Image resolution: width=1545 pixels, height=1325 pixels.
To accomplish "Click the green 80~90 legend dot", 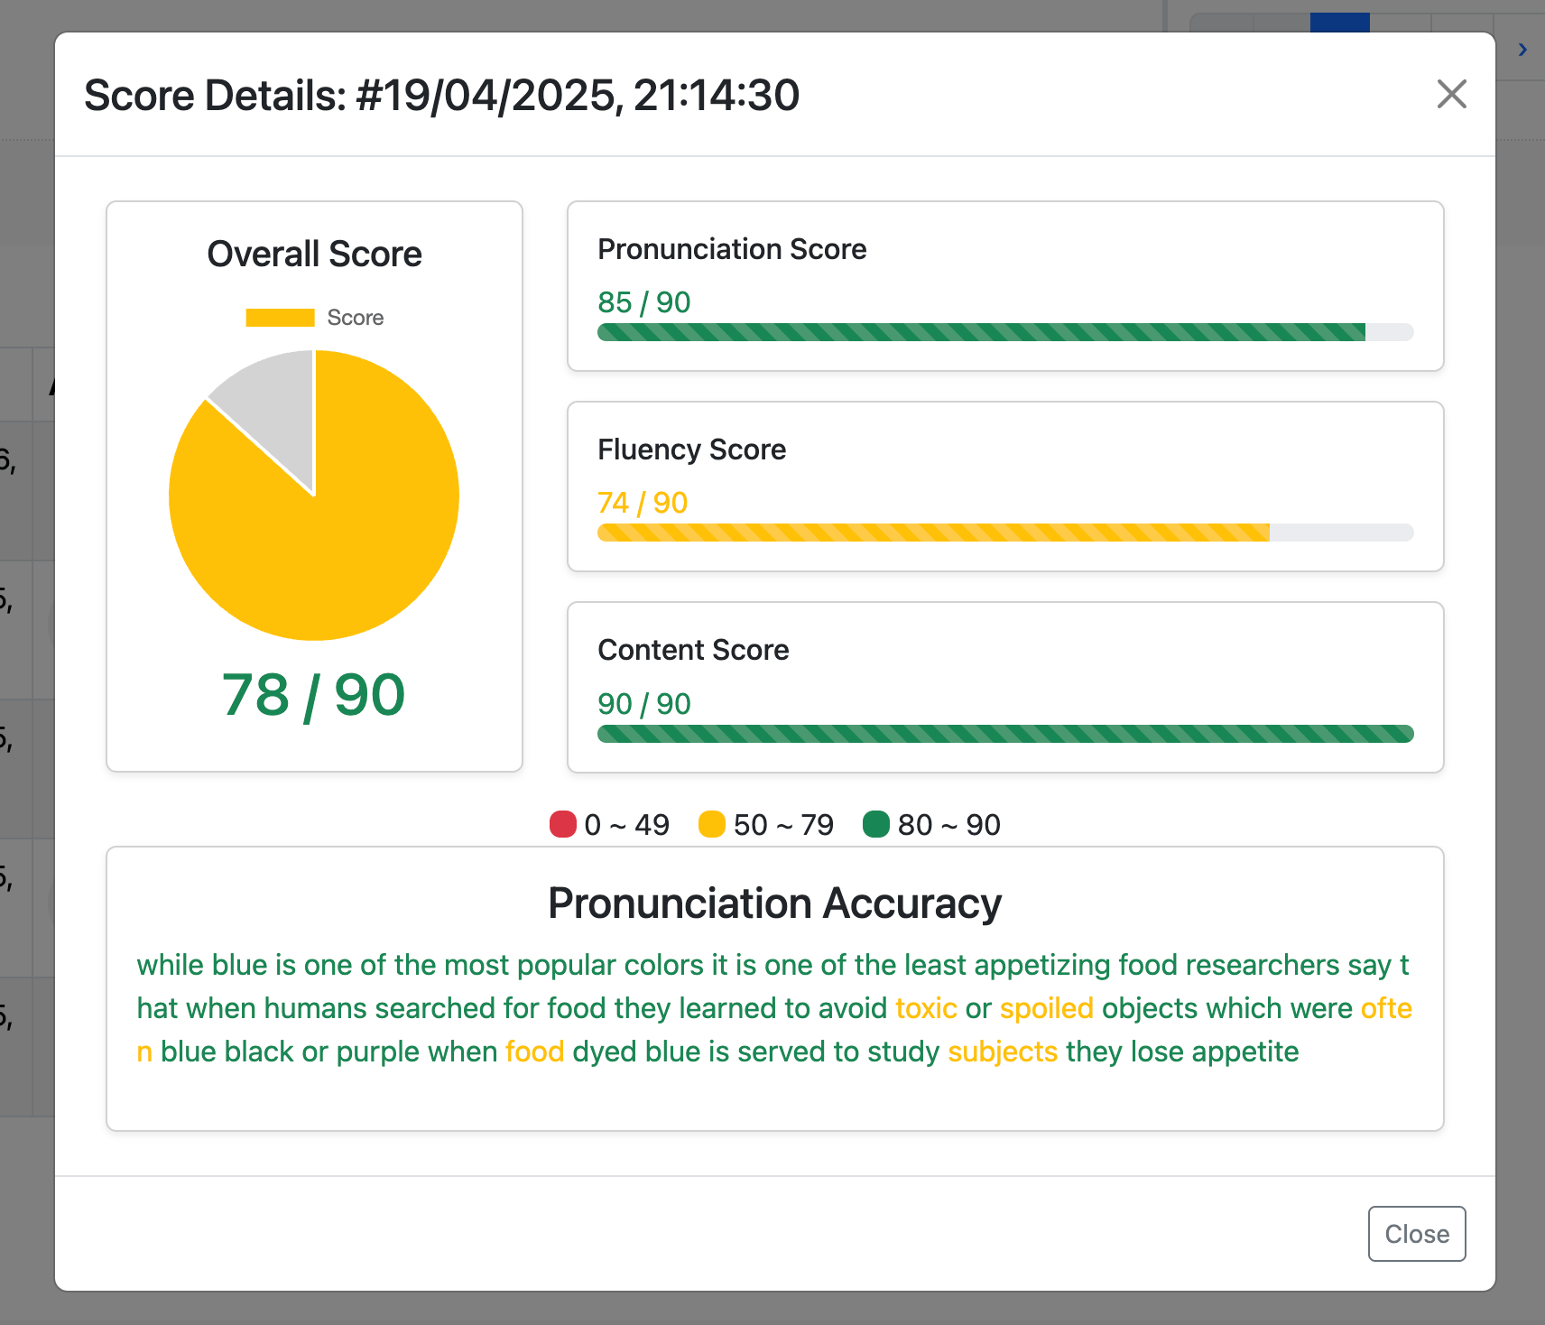I will click(876, 824).
